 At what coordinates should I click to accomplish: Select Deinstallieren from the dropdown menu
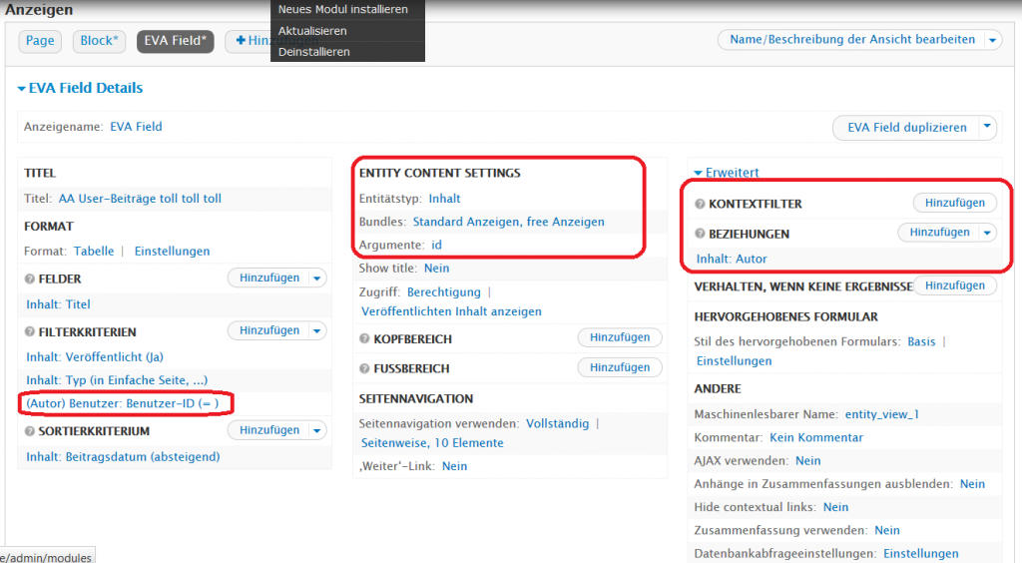313,52
